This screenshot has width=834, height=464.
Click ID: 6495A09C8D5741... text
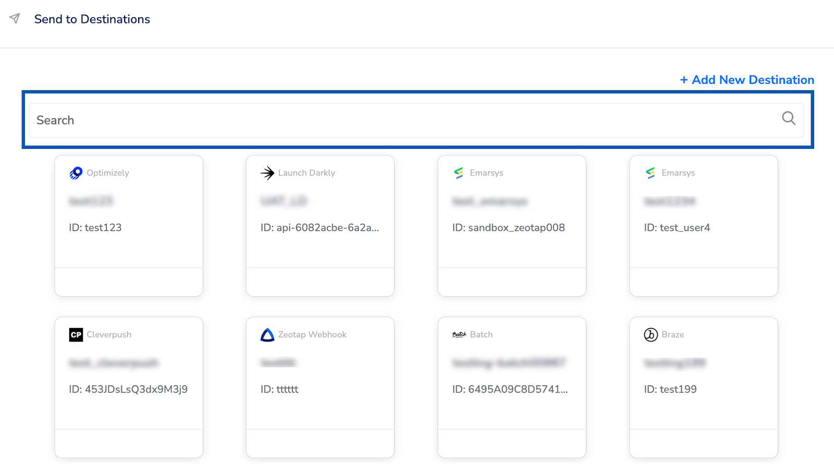tap(510, 390)
